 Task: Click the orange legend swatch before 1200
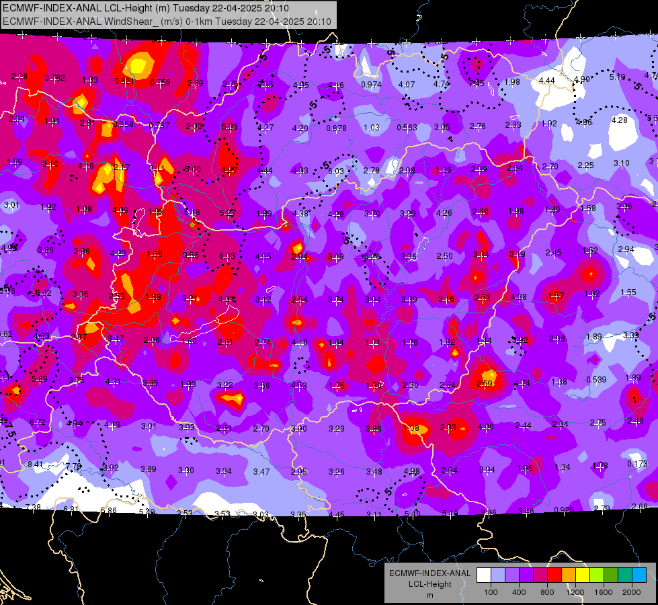point(569,575)
